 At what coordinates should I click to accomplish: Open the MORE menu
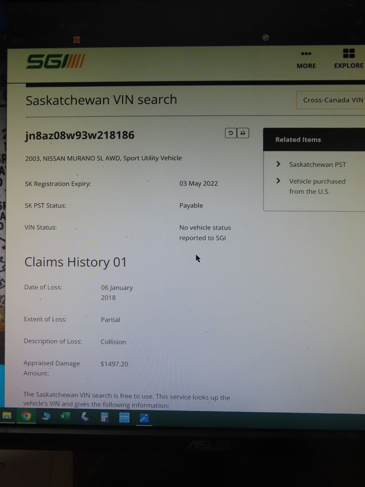306,60
